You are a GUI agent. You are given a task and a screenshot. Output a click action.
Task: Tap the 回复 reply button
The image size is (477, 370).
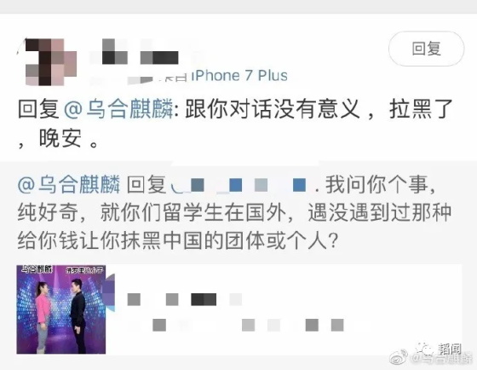pyautogui.click(x=426, y=49)
